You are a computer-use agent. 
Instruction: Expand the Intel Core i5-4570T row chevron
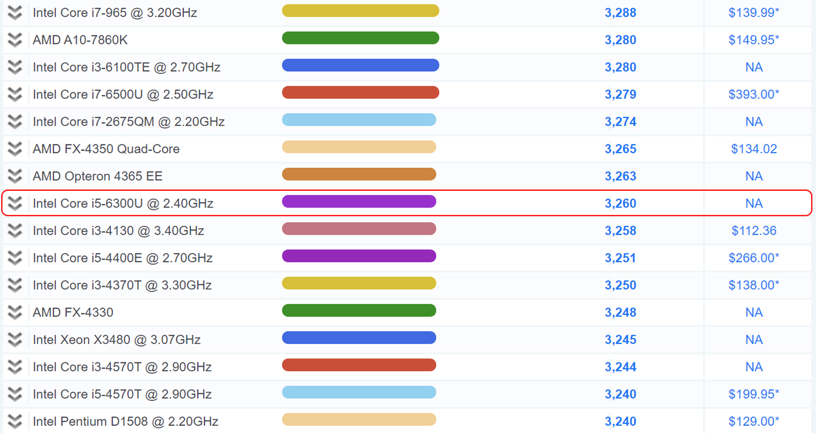click(15, 394)
